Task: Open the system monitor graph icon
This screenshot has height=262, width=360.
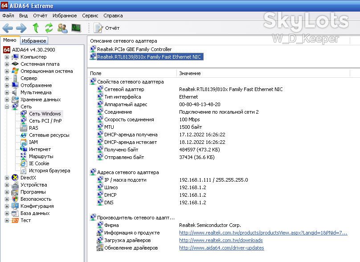Action: click(x=76, y=28)
